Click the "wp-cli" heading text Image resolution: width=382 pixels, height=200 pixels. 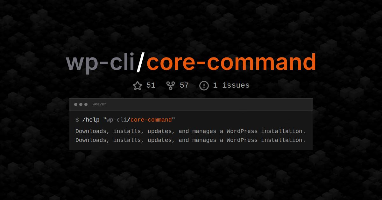click(100, 63)
